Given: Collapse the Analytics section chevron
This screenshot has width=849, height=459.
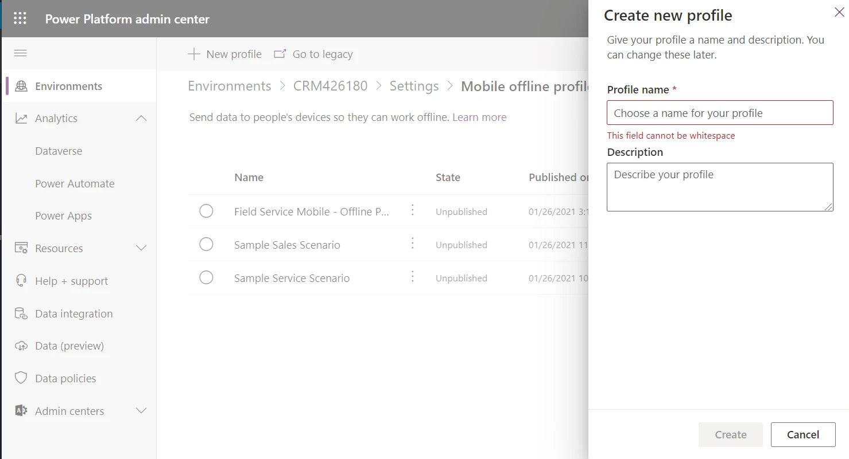Looking at the screenshot, I should [x=141, y=119].
